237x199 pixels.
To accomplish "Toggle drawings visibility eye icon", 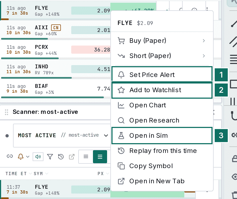I will pyautogui.click(x=235, y=176).
